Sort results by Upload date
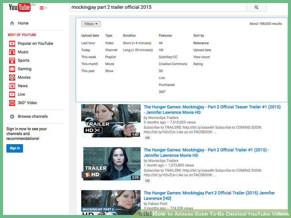 pos(202,50)
